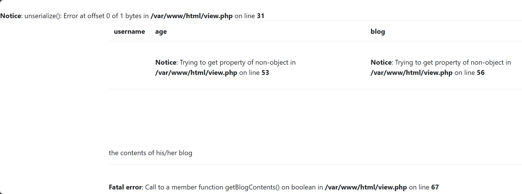Click the view.php path in the line 56 notice
The image size is (522, 194).
point(411,73)
